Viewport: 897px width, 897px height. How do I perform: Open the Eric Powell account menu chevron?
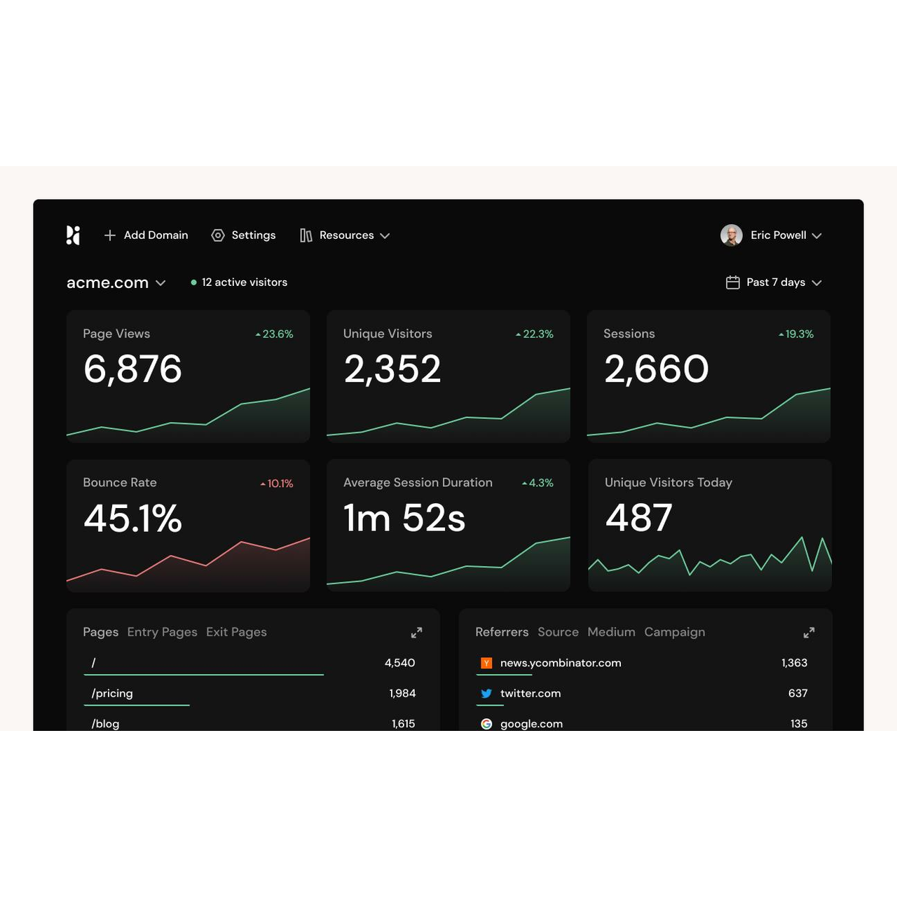pos(816,236)
